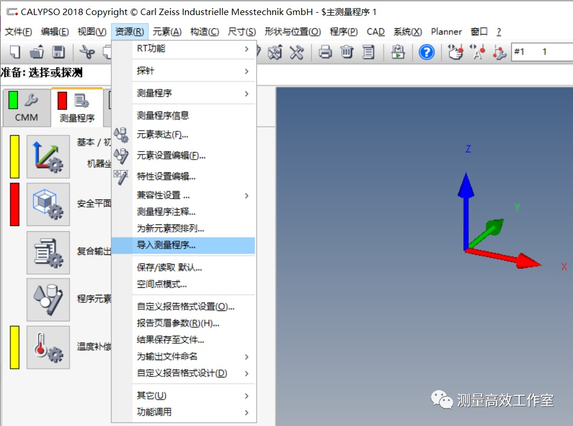The image size is (573, 426).
Task: Open the 构造(C) menu
Action: pos(204,32)
